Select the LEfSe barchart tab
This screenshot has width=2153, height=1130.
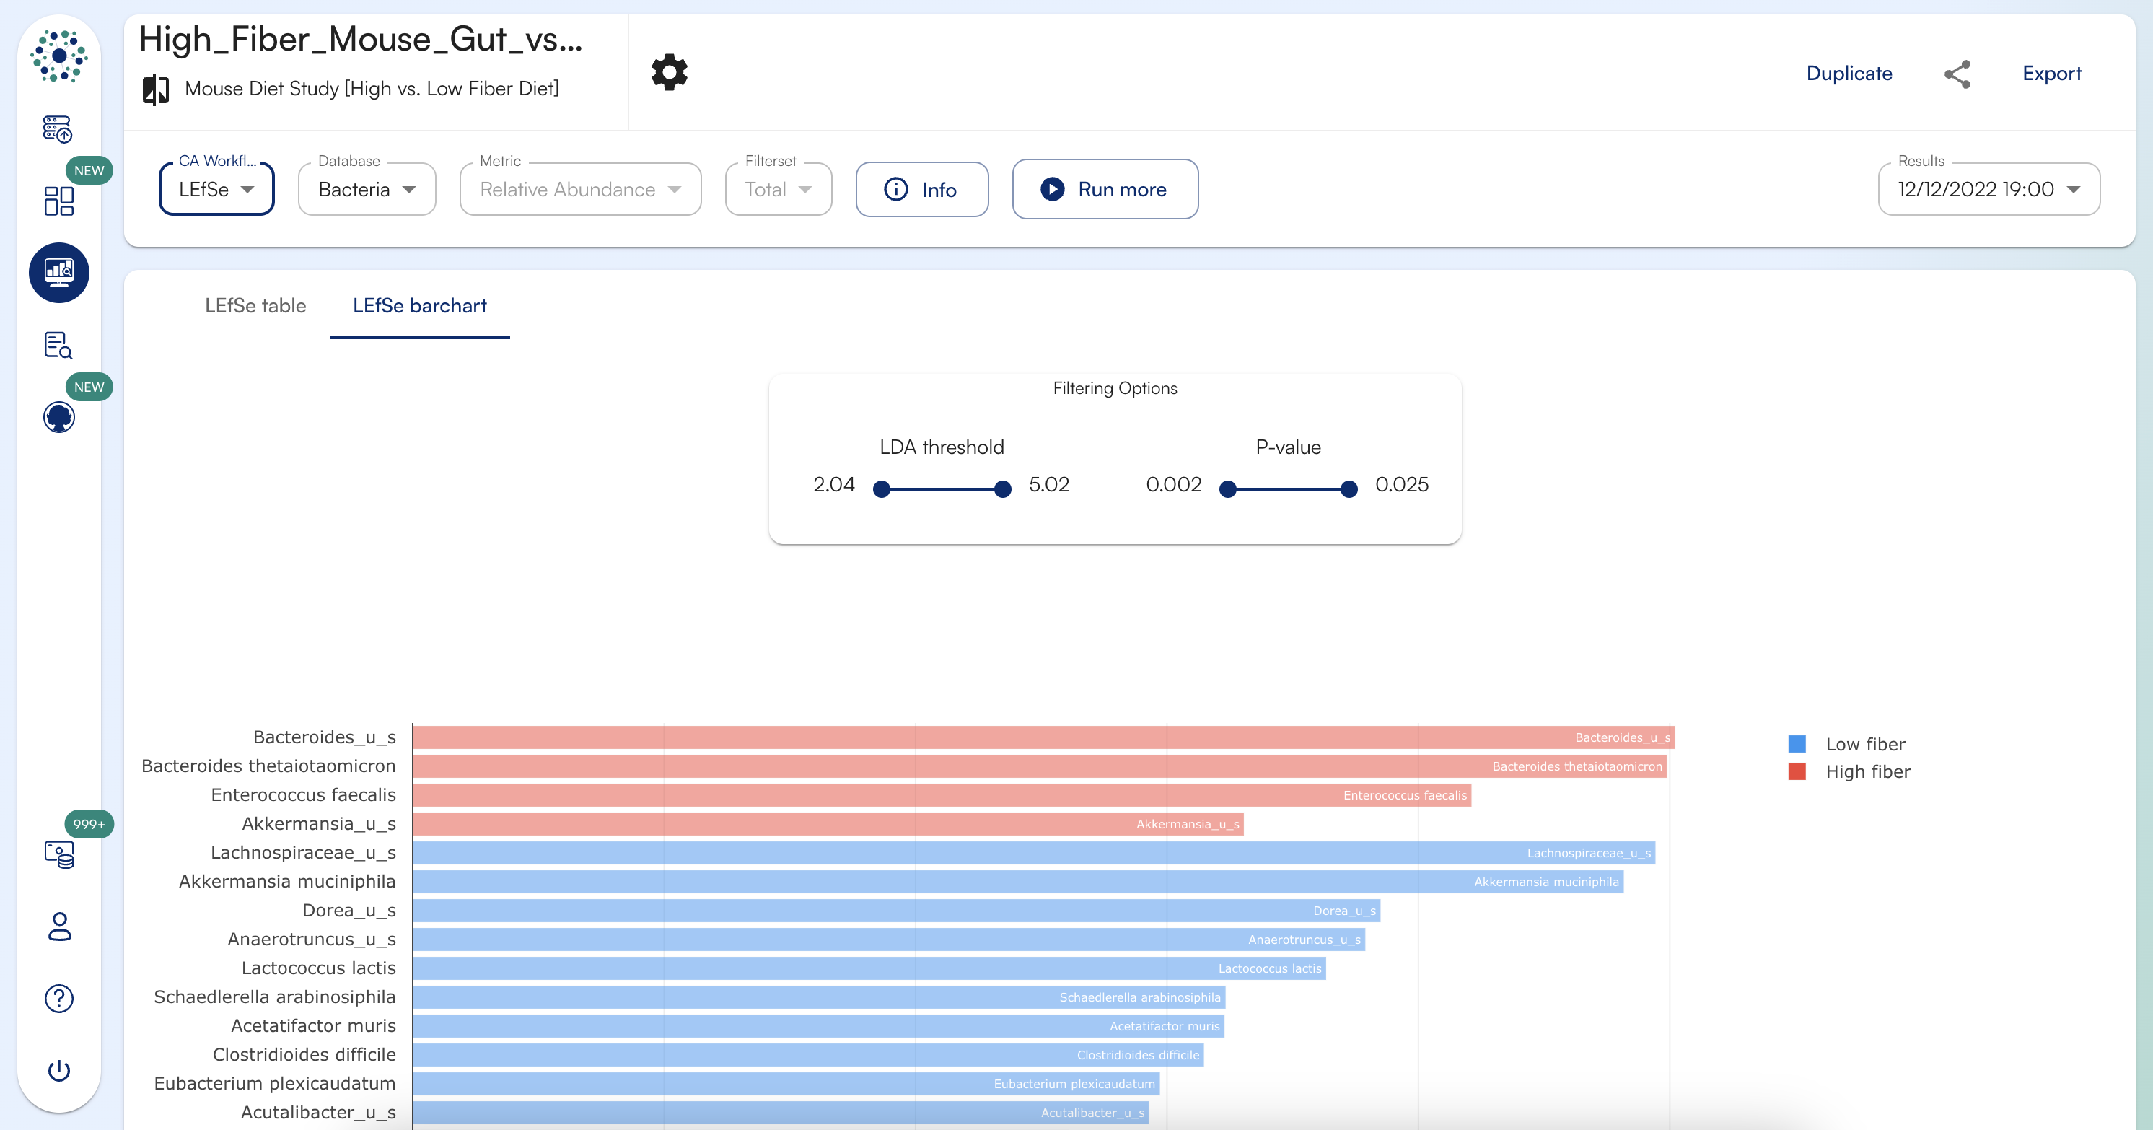pyautogui.click(x=420, y=306)
